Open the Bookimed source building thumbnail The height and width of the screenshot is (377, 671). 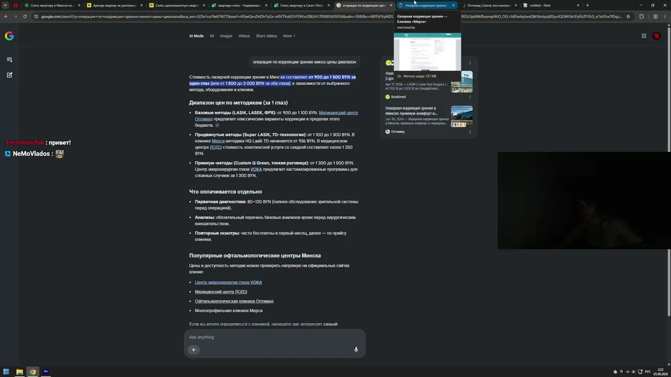tap(461, 82)
